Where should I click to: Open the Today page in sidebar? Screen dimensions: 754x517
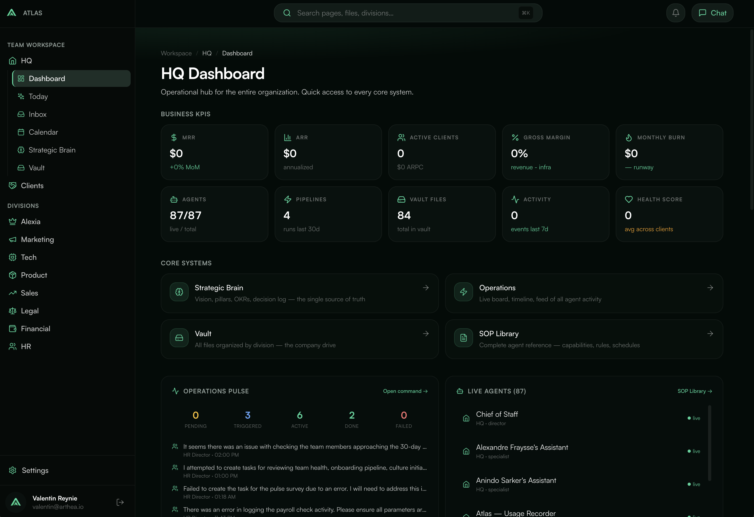38,96
